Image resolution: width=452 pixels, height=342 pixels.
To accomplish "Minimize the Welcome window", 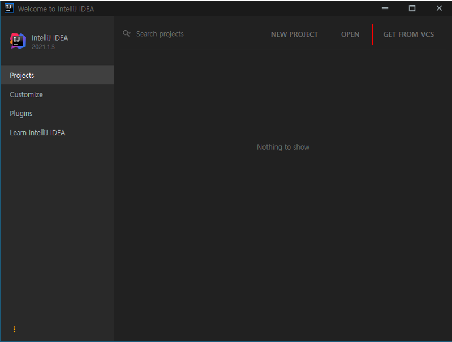I will pos(385,8).
